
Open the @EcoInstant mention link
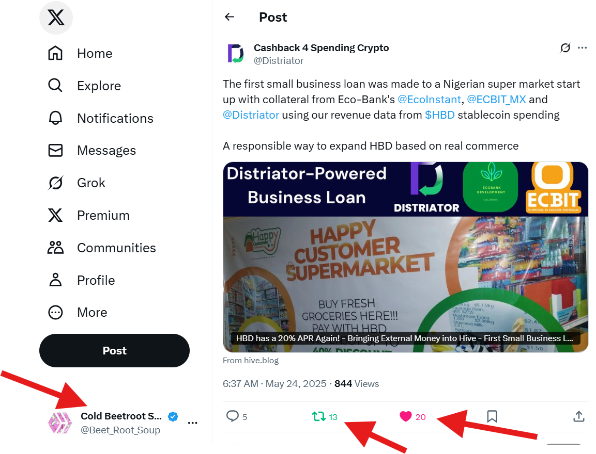click(x=429, y=100)
